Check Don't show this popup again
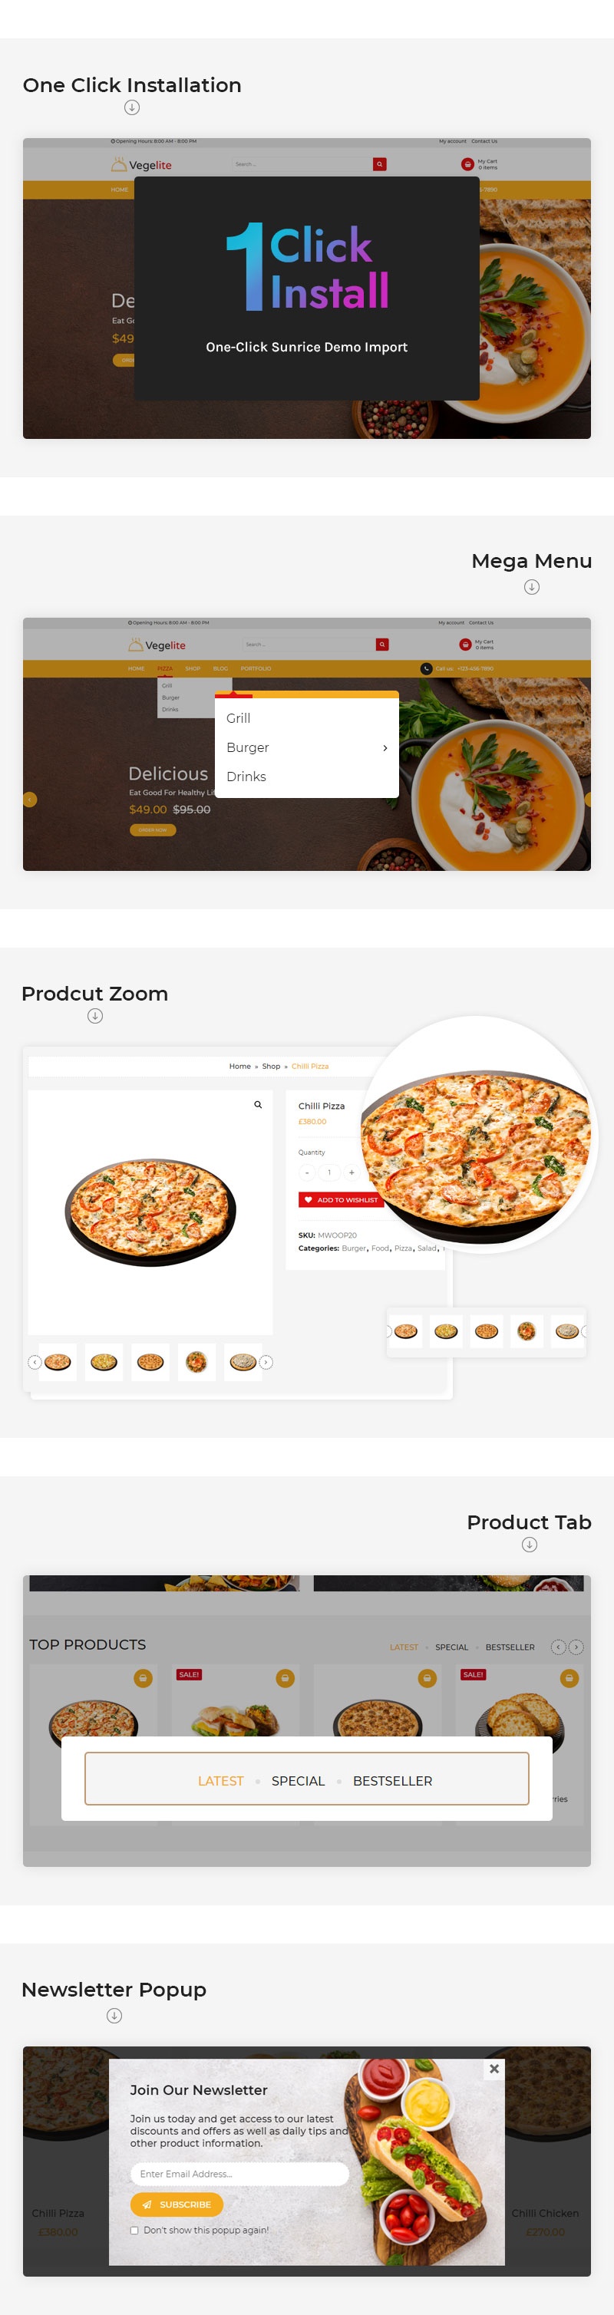Screen dimensions: 614x2315 [135, 2230]
